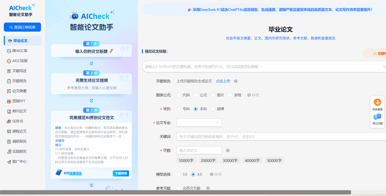Click the 下载样例 button
The width and height of the screenshot is (386, 196).
tap(121, 174)
